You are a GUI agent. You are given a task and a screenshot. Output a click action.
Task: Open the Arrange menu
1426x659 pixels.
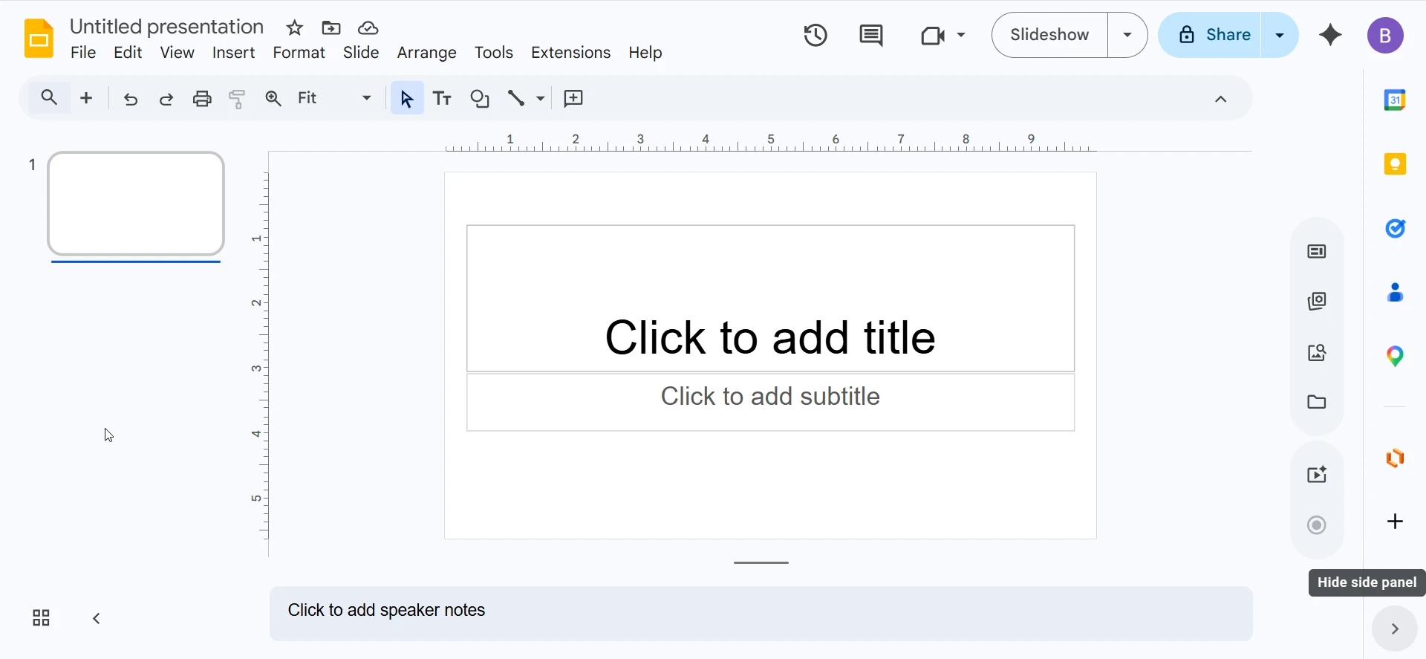426,53
